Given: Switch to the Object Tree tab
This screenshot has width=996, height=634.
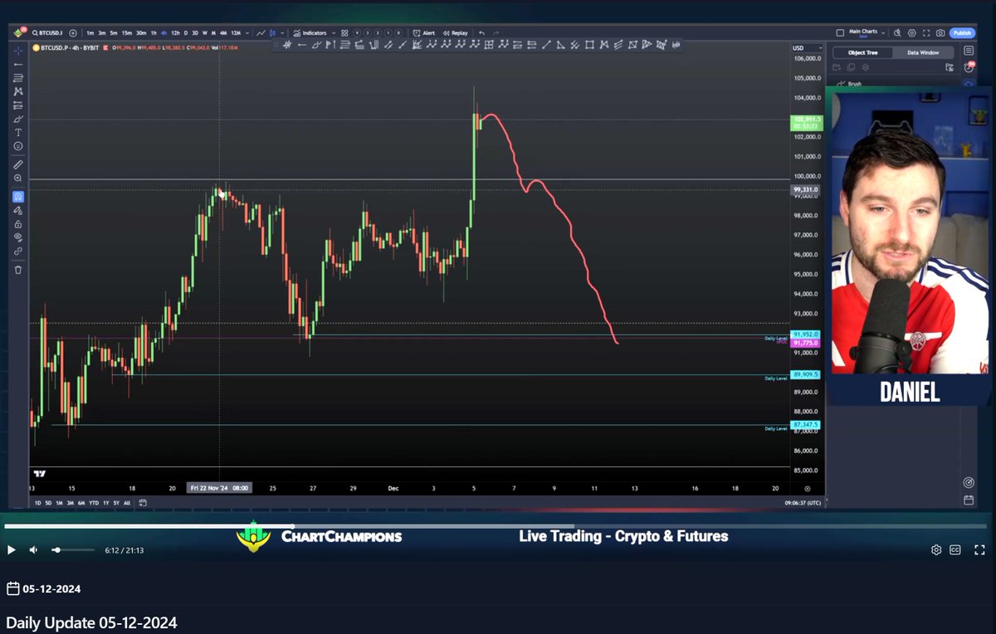Looking at the screenshot, I should click(862, 52).
